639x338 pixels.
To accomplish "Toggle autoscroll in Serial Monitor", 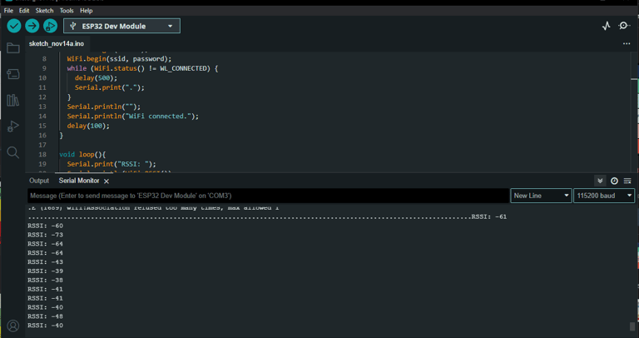I will click(600, 181).
